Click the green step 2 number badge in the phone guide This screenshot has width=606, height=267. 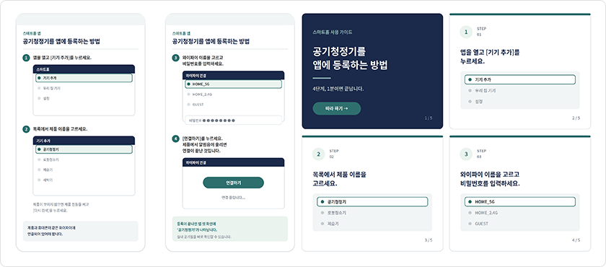pos(26,129)
